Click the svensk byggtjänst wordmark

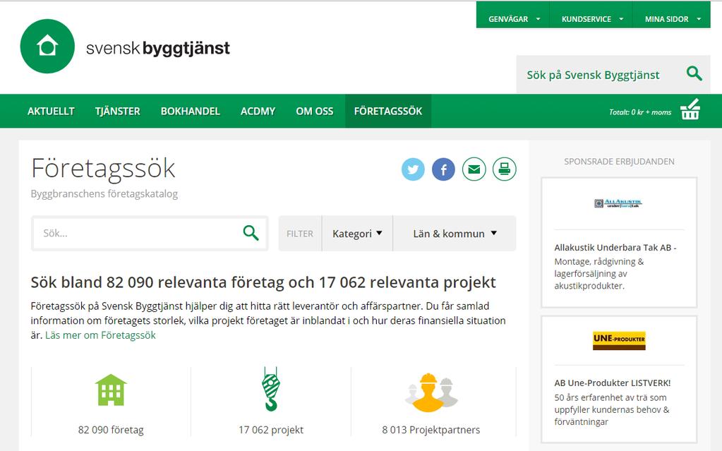[158, 49]
